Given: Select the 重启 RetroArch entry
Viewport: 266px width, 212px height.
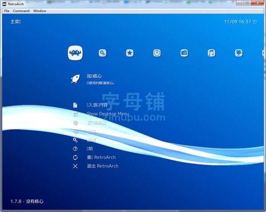Looking at the screenshot, I should click(x=101, y=157).
